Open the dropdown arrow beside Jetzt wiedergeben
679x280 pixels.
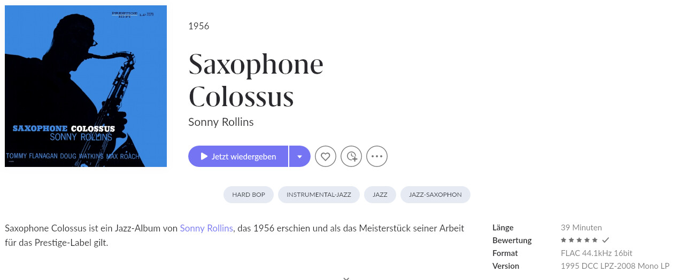[x=300, y=156]
